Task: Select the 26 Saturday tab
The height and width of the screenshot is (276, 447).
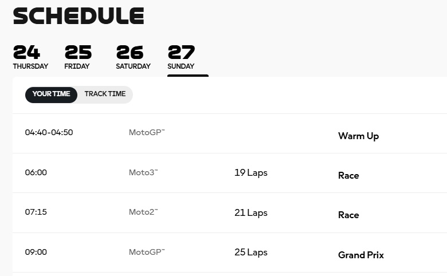Action: tap(133, 57)
